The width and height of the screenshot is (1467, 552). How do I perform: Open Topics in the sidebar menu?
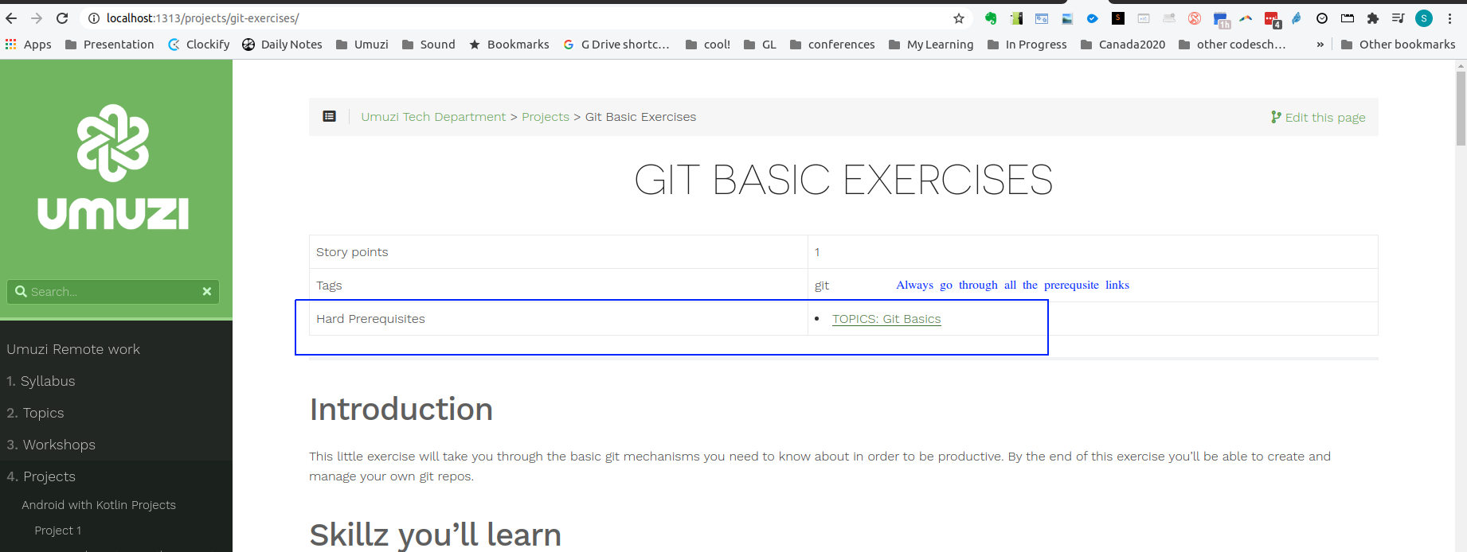[x=43, y=413]
